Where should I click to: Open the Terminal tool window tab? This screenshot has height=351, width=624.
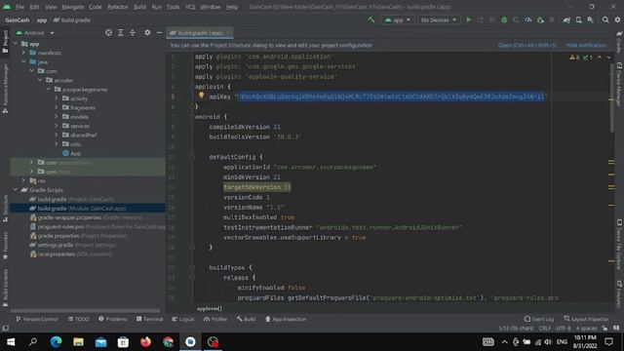[x=149, y=319]
